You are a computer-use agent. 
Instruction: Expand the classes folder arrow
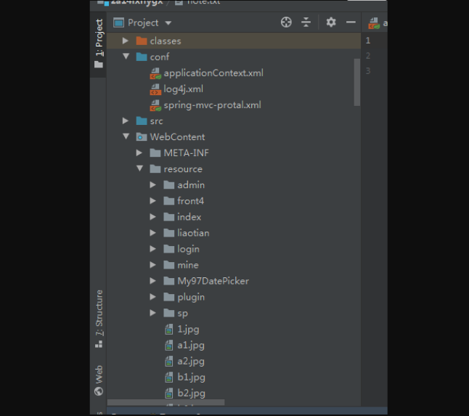tap(126, 41)
